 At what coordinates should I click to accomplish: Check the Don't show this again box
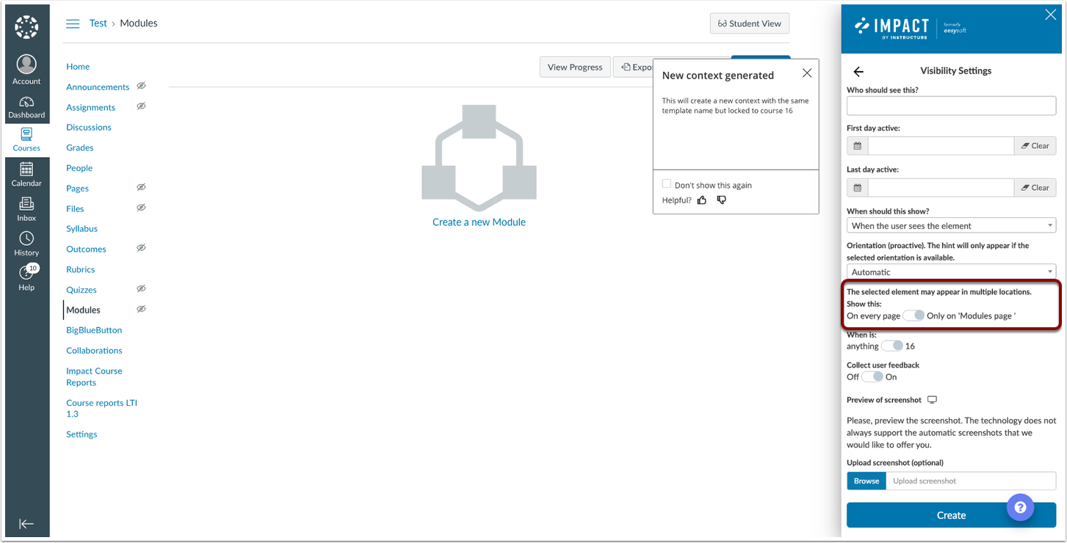point(666,184)
